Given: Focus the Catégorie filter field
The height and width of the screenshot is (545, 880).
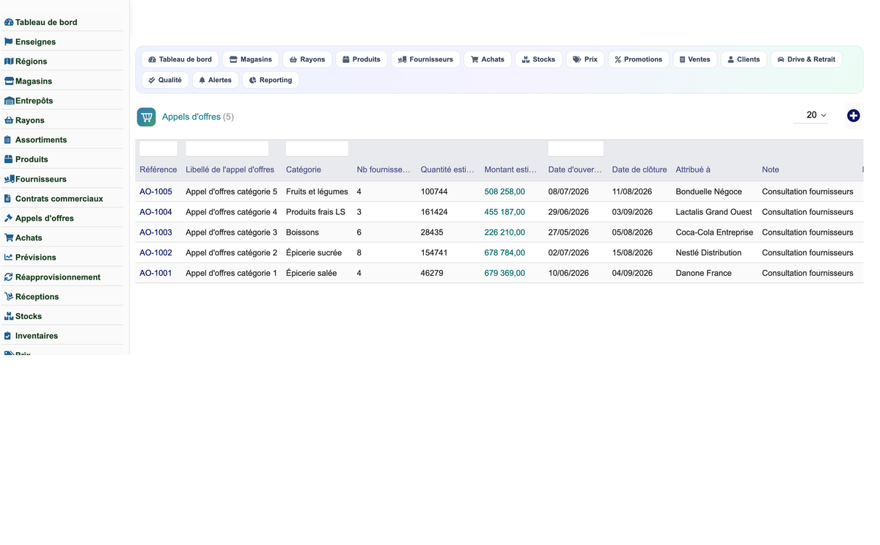Looking at the screenshot, I should click(x=317, y=149).
